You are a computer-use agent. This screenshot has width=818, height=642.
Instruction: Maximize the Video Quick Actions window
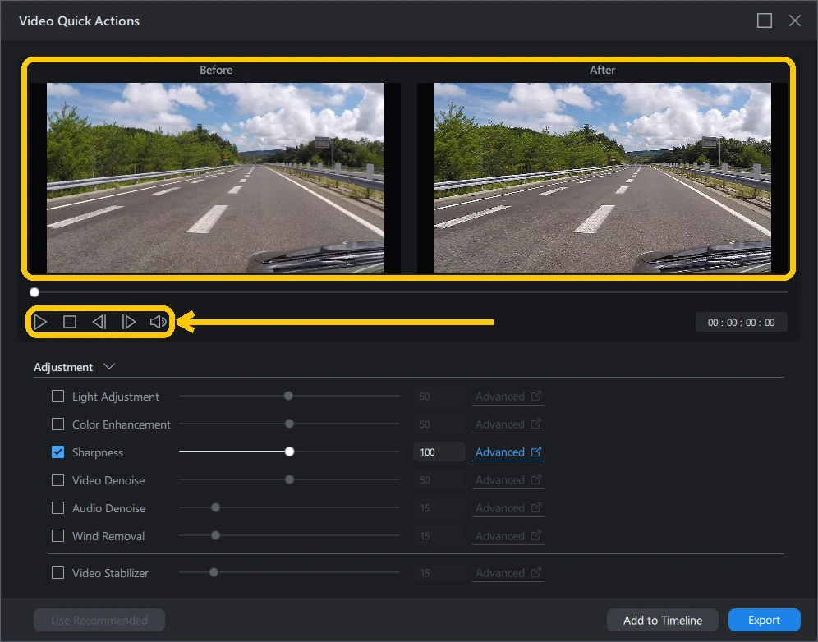pos(765,21)
